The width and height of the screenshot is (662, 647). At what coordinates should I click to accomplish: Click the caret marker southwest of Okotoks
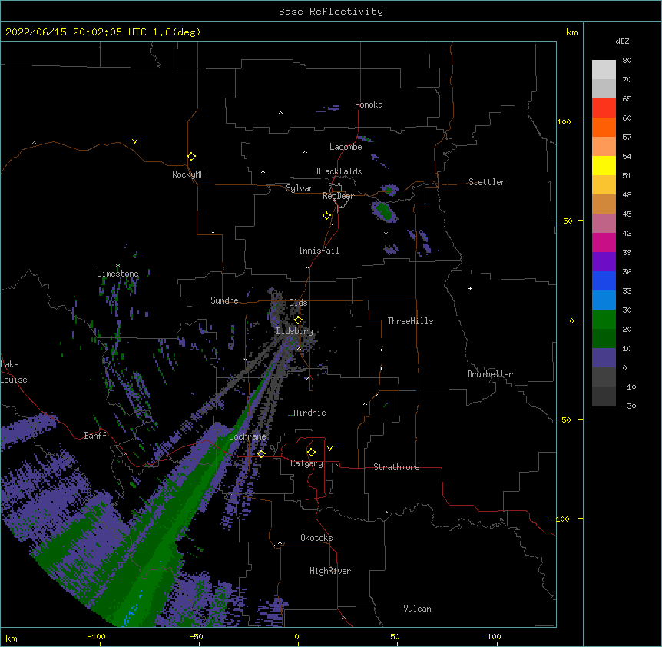point(280,543)
